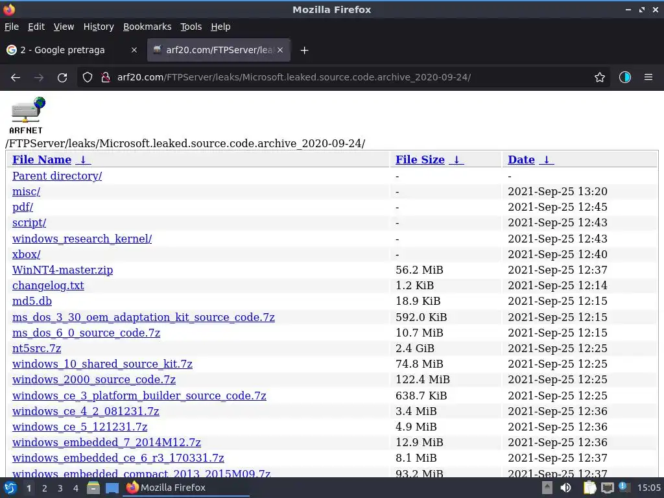This screenshot has width=664, height=498.
Task: Open the View menu
Action: click(64, 27)
